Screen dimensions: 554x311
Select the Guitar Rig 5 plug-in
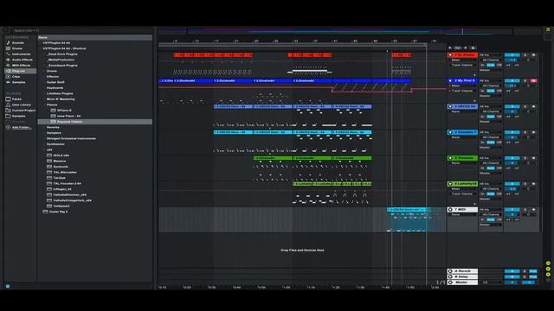point(58,212)
